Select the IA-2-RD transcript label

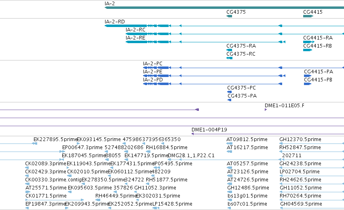pyautogui.click(x=115, y=22)
